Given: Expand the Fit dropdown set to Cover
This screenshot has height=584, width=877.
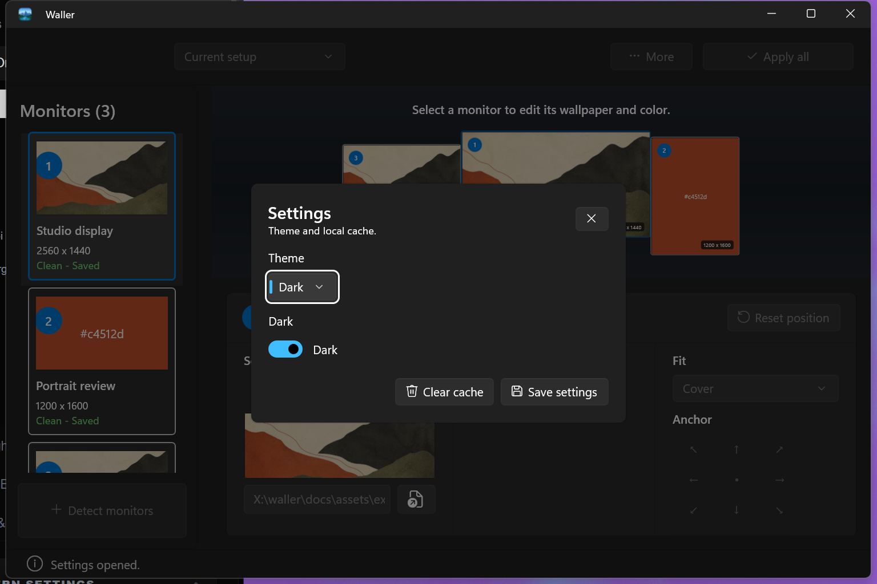Looking at the screenshot, I should 755,388.
